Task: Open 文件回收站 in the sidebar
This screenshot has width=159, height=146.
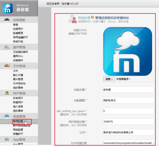Action: pos(19,83)
